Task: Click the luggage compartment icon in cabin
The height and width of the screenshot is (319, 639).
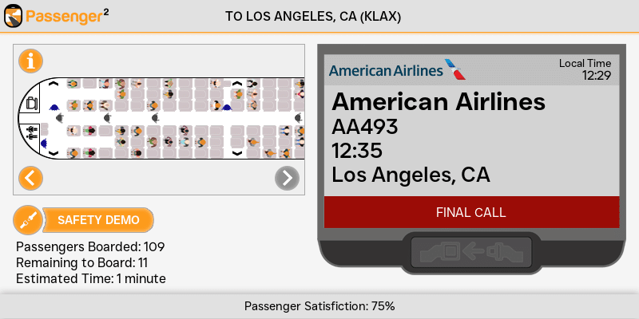Action: pos(32,103)
